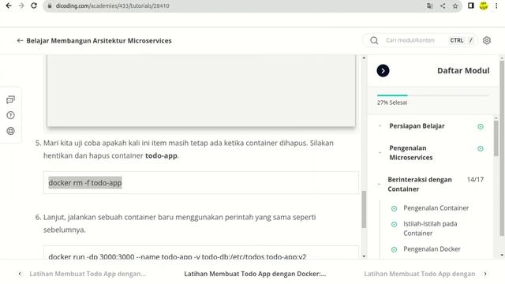The width and height of the screenshot is (505, 284).
Task: Open the Pengenalan Docker lesson
Action: (432, 249)
